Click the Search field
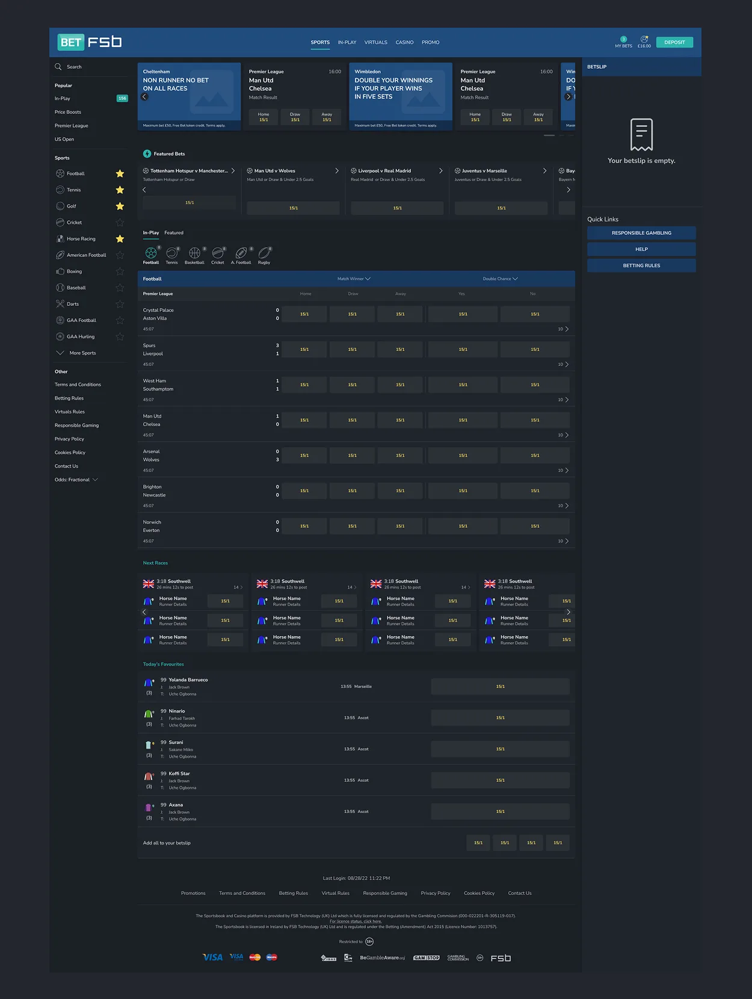 point(91,67)
